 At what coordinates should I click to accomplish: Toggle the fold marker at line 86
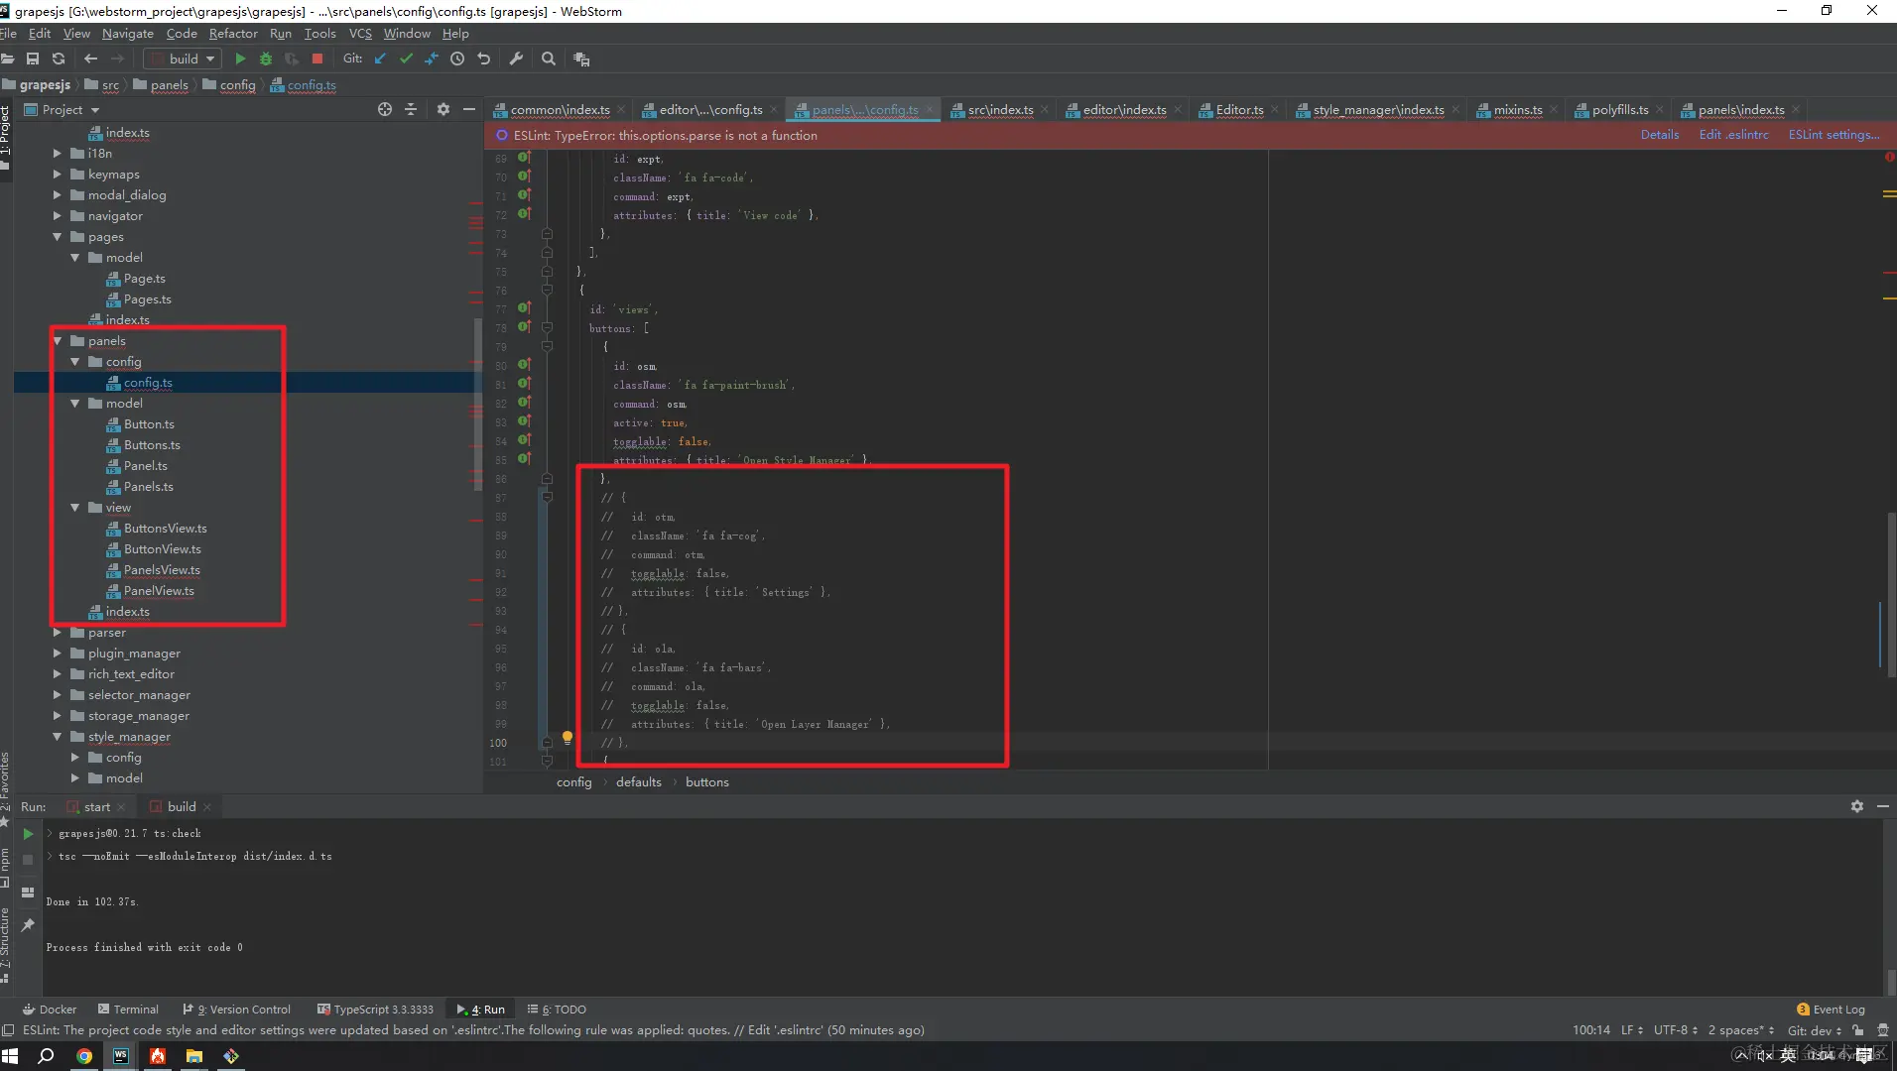pos(547,479)
